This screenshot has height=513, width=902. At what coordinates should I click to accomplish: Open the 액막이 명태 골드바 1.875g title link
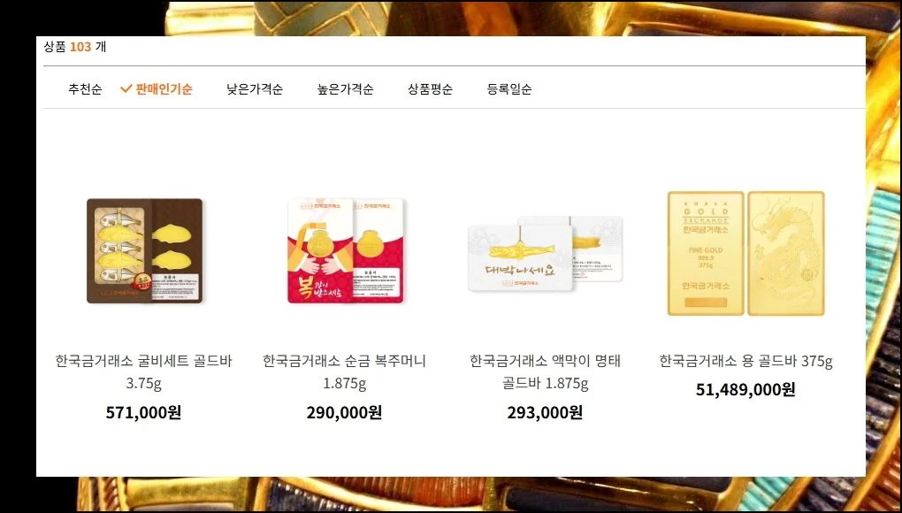[545, 371]
